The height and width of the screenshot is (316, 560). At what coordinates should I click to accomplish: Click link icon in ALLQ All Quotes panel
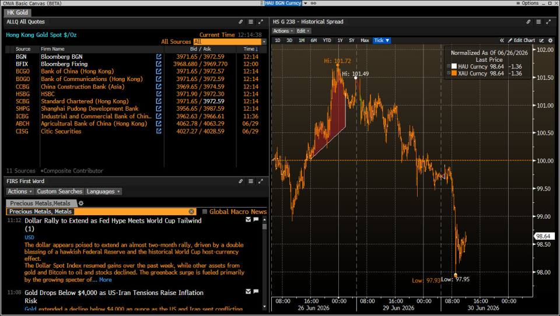coord(241,22)
